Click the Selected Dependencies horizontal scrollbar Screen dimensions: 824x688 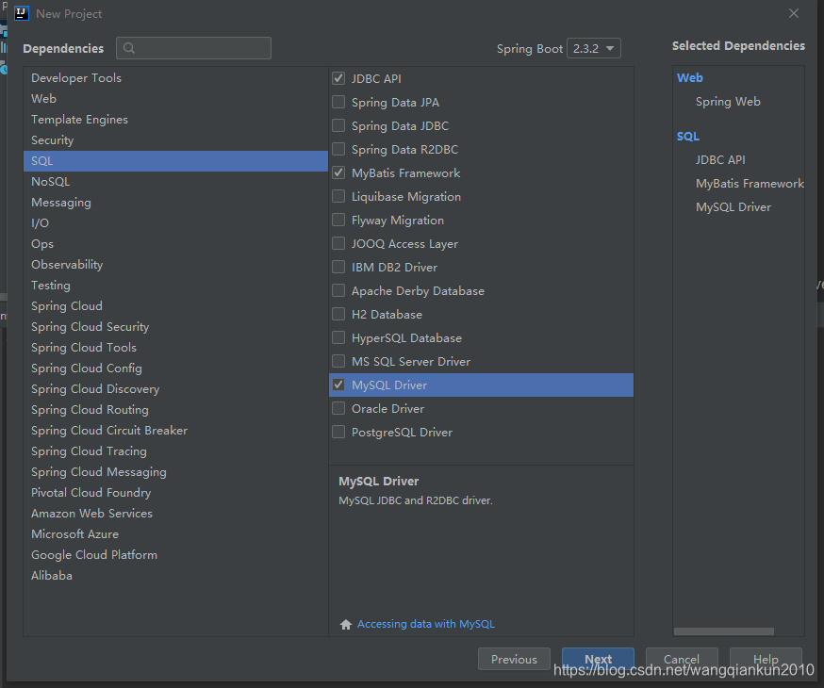pyautogui.click(x=724, y=631)
